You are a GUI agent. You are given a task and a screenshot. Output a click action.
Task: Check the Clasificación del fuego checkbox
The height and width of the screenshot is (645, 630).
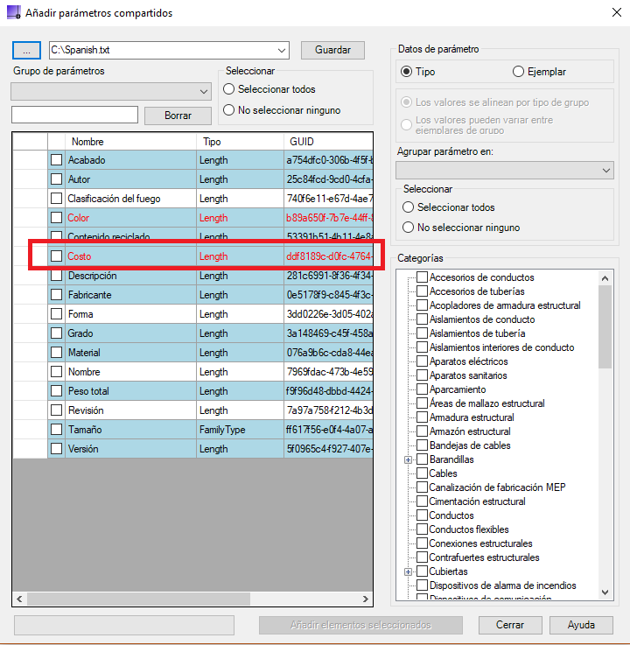pyautogui.click(x=56, y=199)
